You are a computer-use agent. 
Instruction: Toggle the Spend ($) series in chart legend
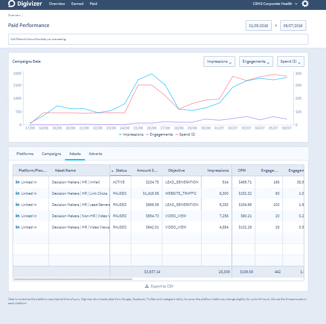pyautogui.click(x=186, y=134)
